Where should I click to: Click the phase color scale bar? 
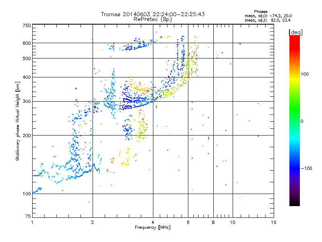[295, 121]
